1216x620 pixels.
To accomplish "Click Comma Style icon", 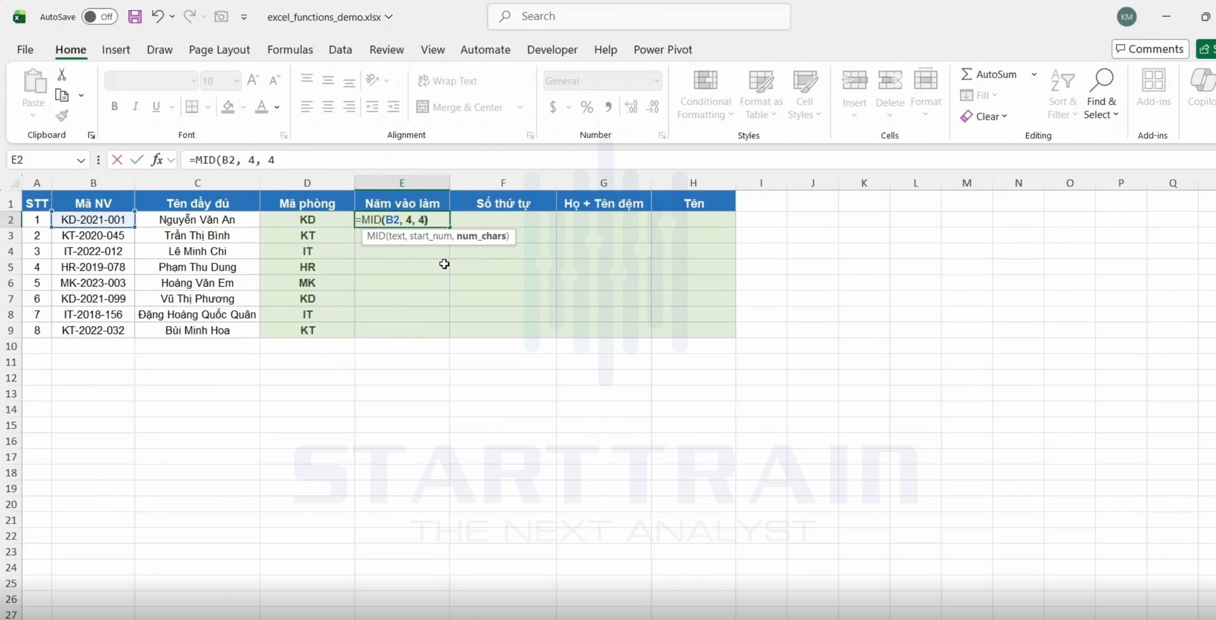I will click(608, 107).
